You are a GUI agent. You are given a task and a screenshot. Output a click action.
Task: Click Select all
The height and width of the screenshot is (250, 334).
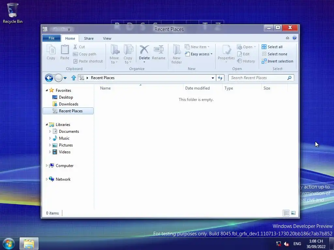tap(272, 47)
